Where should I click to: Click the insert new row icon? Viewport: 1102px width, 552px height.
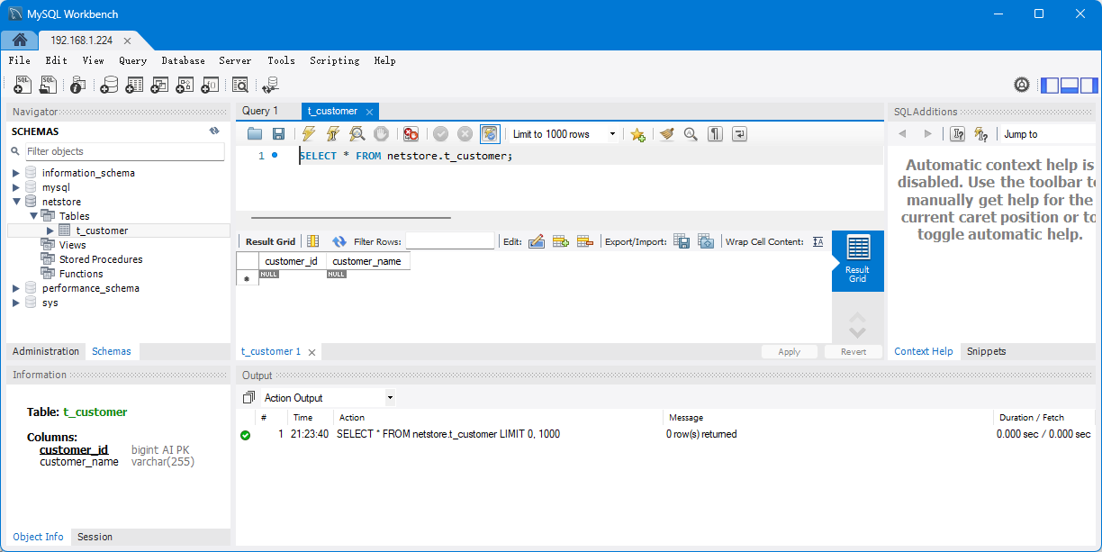561,241
